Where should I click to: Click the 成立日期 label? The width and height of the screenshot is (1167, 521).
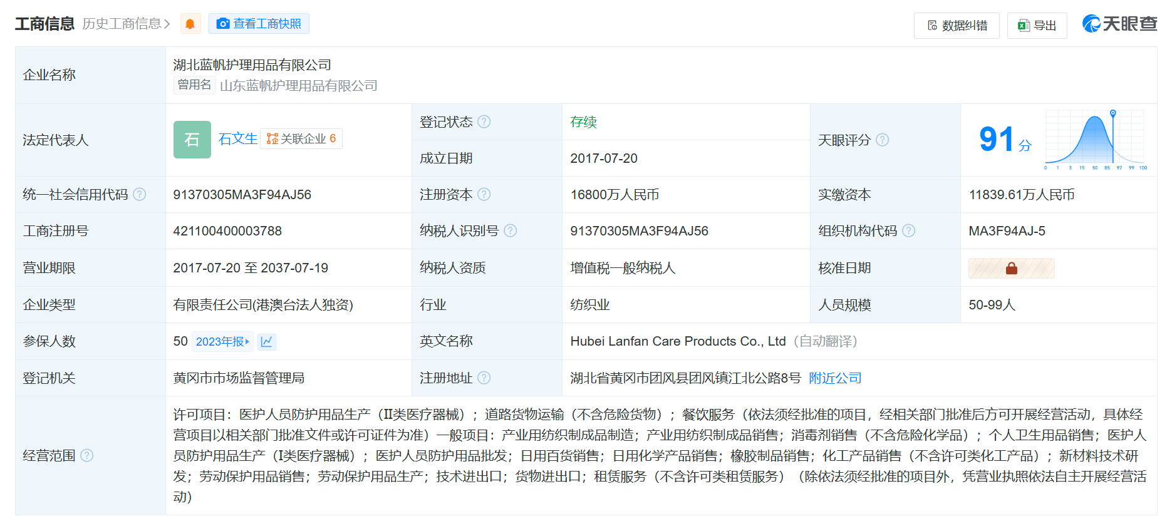[446, 158]
